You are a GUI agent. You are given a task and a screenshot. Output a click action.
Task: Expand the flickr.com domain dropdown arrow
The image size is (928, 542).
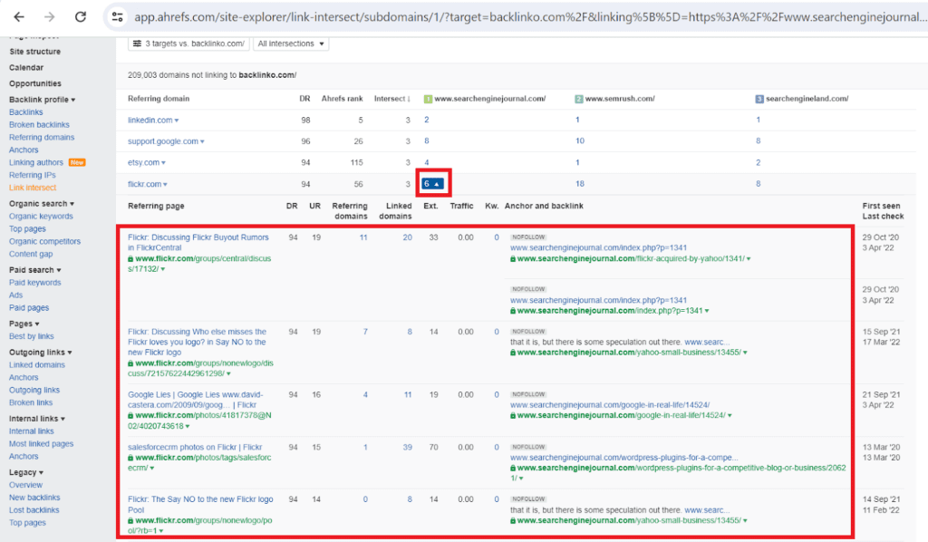click(165, 185)
